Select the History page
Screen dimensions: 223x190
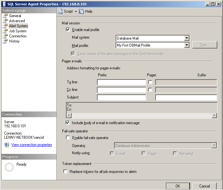click(14, 41)
